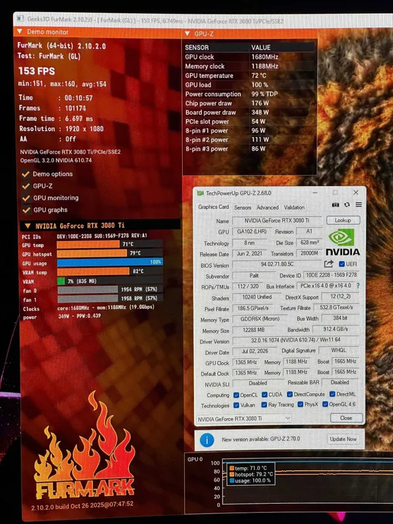Click the Board power draw 348 W row
Image resolution: width=393 pixels, height=524 pixels.
tap(250, 113)
